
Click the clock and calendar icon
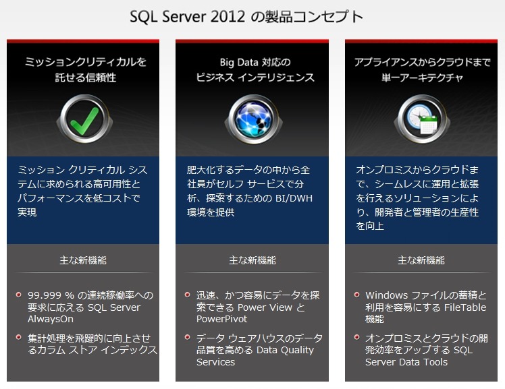[422, 119]
